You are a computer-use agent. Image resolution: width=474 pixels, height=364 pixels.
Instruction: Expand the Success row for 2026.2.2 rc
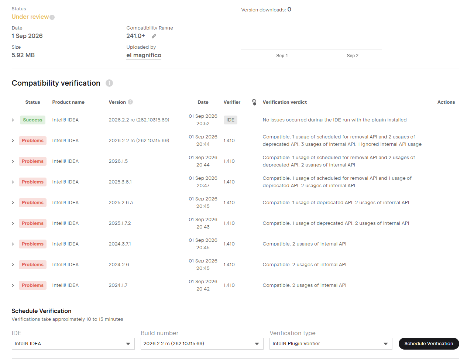[x=13, y=120]
